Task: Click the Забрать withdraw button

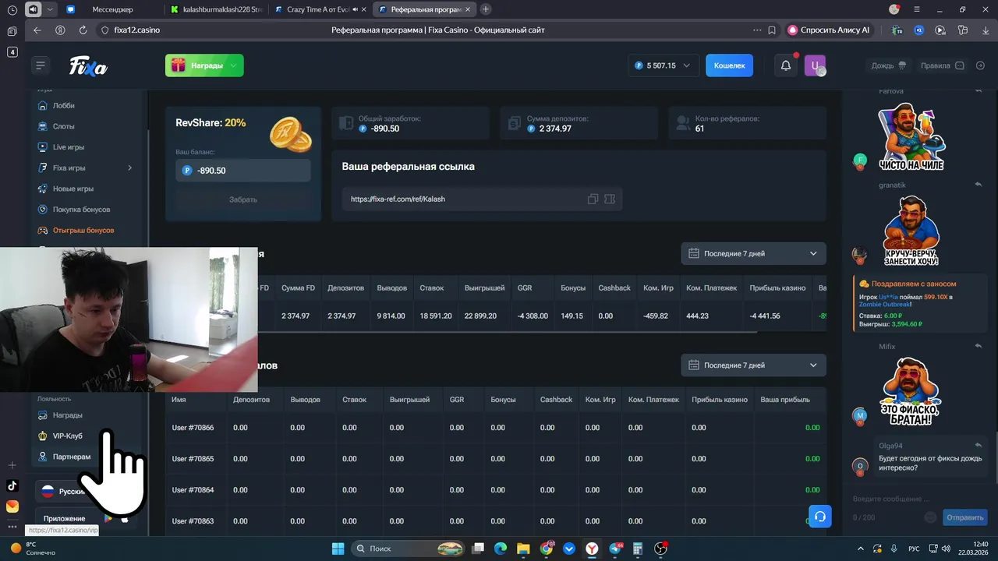Action: click(243, 199)
